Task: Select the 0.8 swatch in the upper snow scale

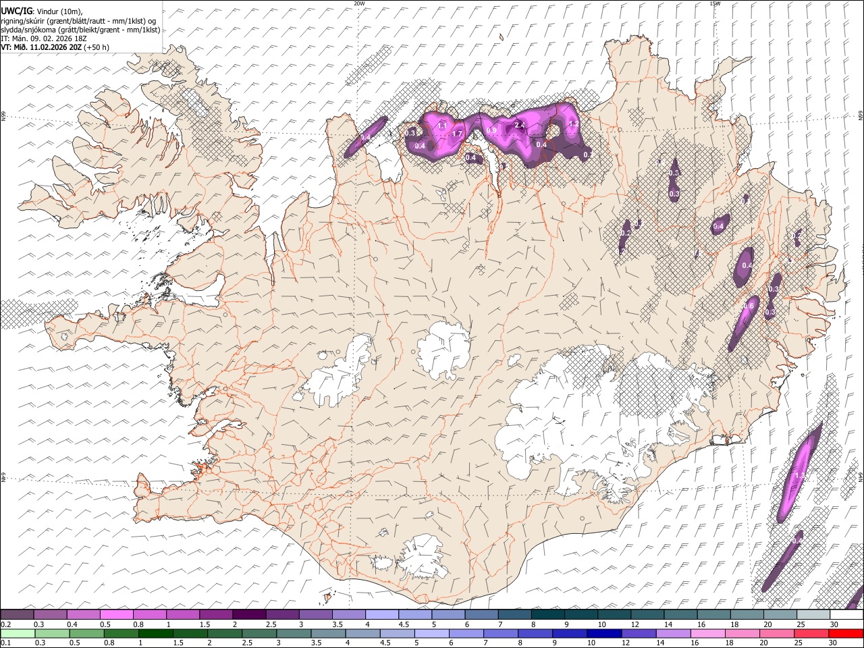Action: point(149,614)
